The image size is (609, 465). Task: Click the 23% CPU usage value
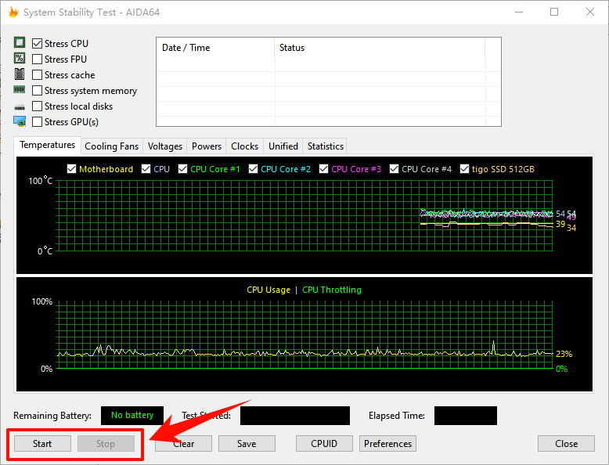point(564,354)
